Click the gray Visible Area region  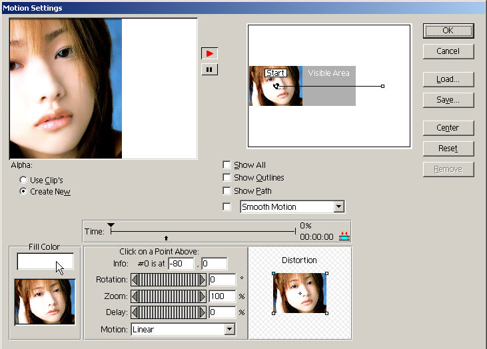point(329,86)
